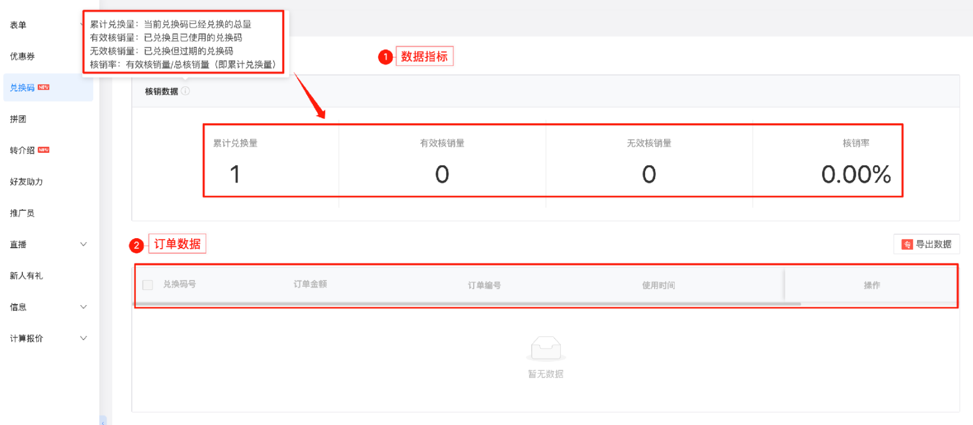Click the table's horizontal scrollbar
Screen dimensions: 973x425
(468, 304)
